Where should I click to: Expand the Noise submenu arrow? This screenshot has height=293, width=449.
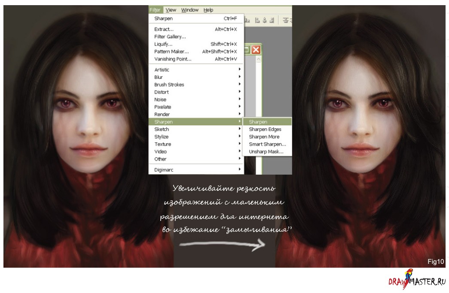(x=239, y=99)
